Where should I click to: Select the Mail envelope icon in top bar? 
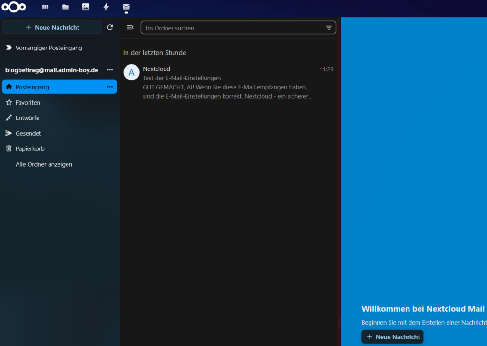tap(126, 7)
